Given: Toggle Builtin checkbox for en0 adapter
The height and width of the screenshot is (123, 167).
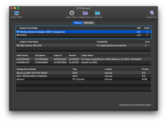Looking at the screenshot, I should click(148, 35).
